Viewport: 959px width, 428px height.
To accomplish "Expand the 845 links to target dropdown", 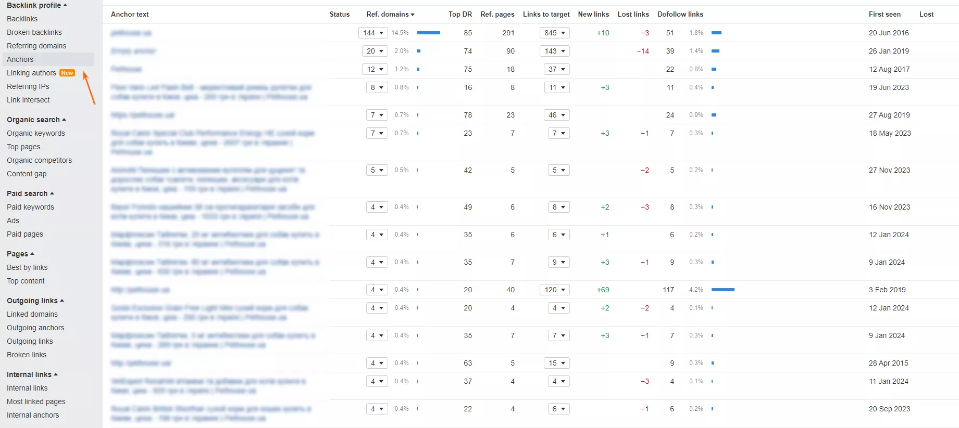I will (x=555, y=33).
